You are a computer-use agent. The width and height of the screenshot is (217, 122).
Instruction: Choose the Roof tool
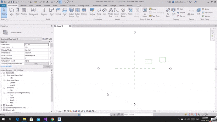52,12
